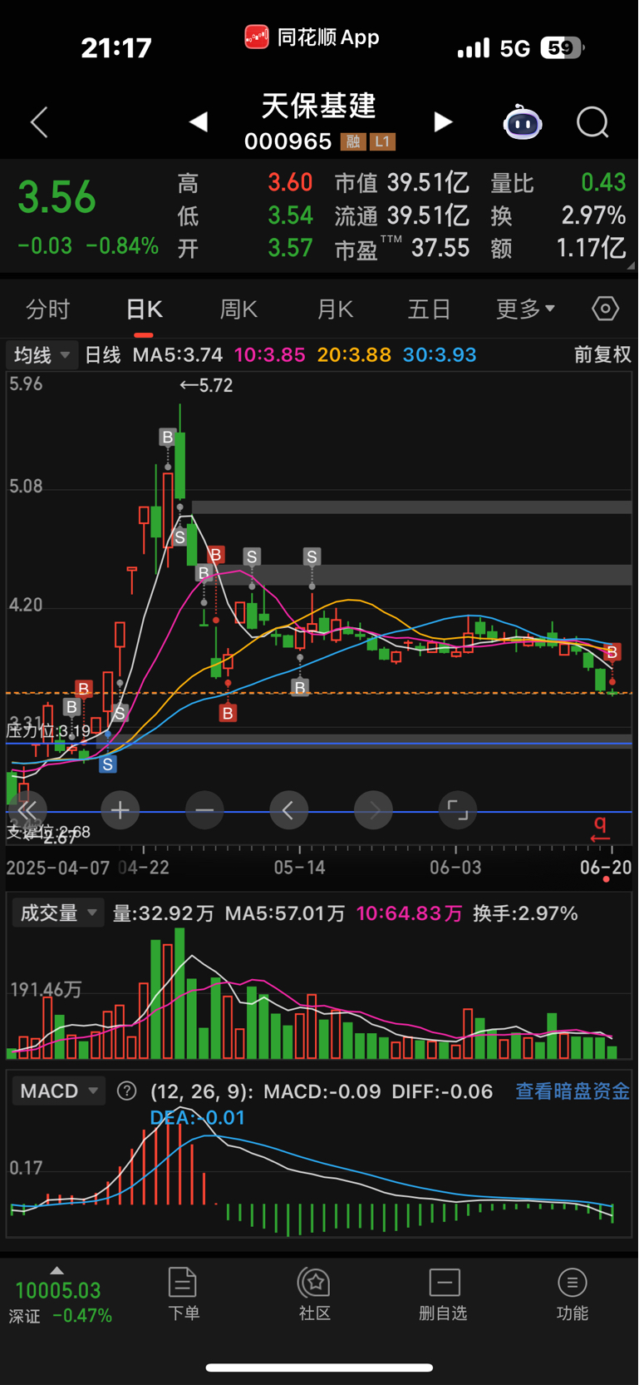
Task: Tap 同花顺 App return link
Action: pyautogui.click(x=312, y=37)
